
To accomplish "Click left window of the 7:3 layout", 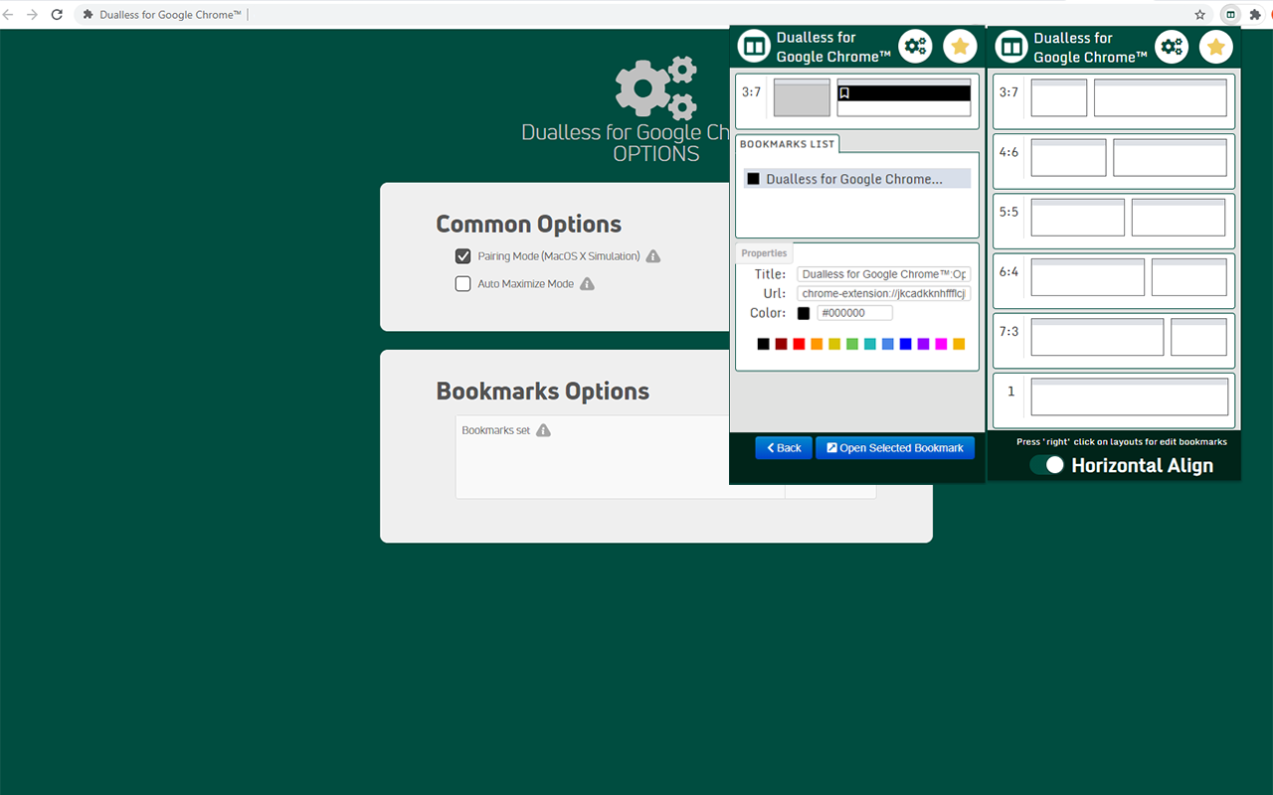I will [1098, 337].
